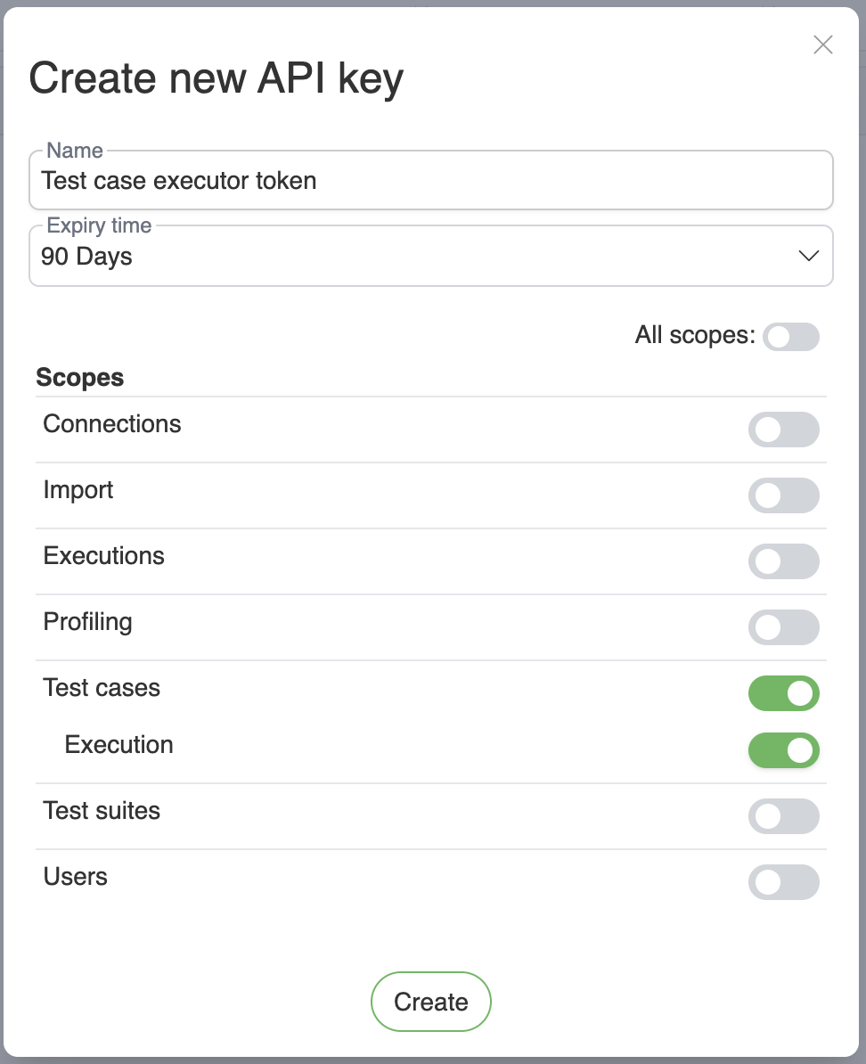
Task: Click the Connections scope label
Action: (x=112, y=424)
